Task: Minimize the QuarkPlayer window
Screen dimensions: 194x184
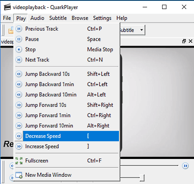Action: [145, 7]
